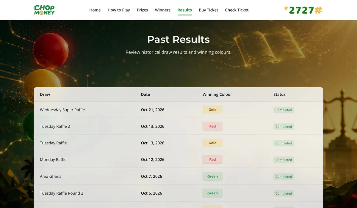
Task: Select the Tuesday Raffle 2 draw name
Action: click(55, 126)
